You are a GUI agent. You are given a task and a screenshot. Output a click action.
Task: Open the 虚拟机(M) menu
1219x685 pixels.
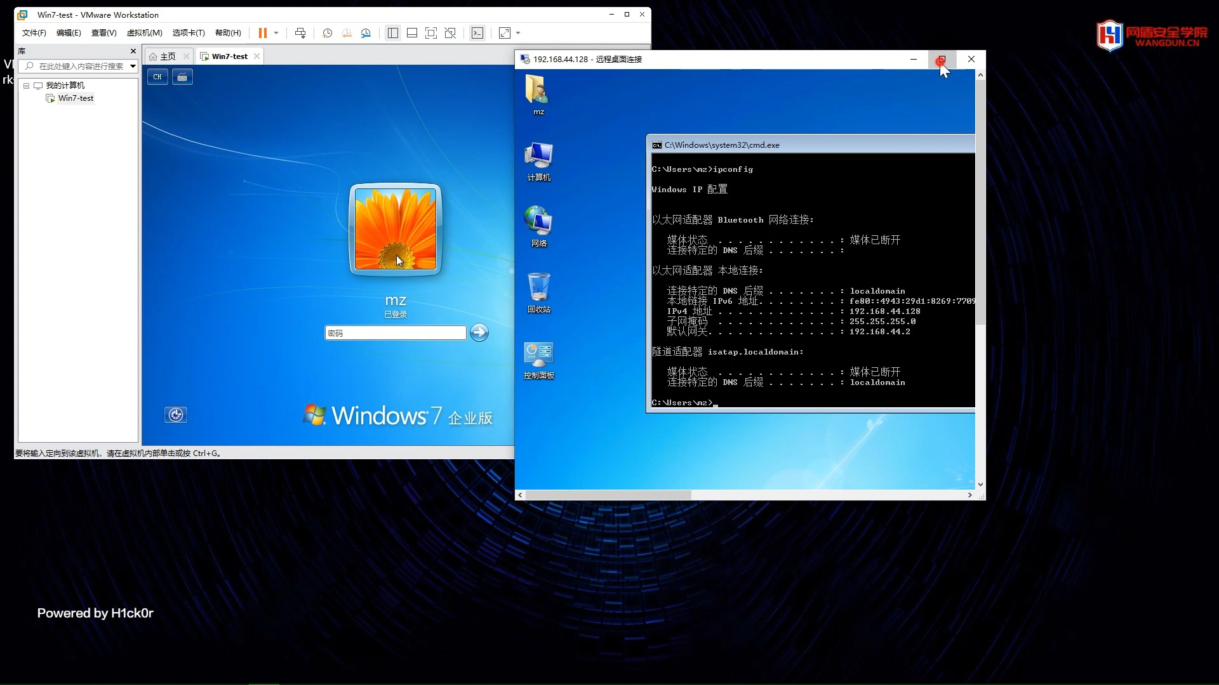click(x=145, y=33)
